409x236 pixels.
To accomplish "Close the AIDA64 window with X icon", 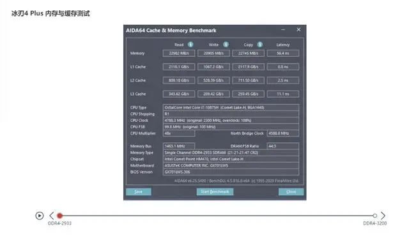I will (x=298, y=30).
